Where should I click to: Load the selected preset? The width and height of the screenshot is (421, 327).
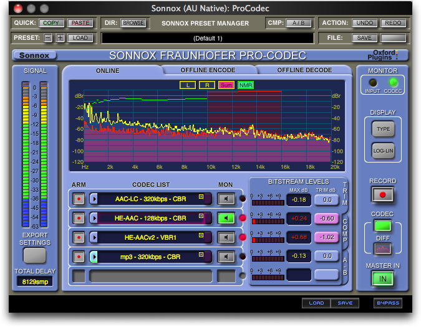click(80, 38)
